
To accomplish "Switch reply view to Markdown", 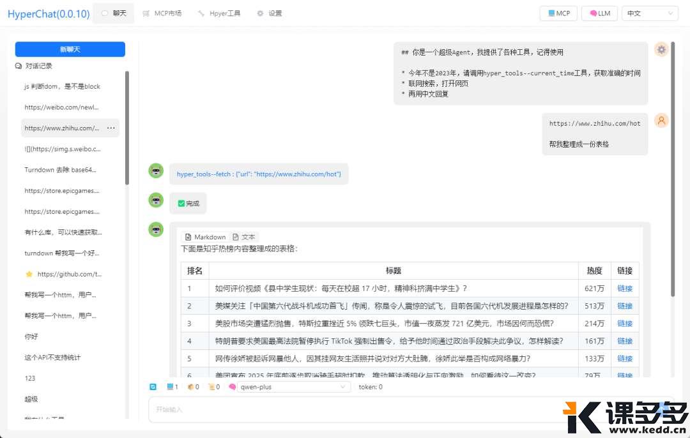I will pyautogui.click(x=206, y=237).
